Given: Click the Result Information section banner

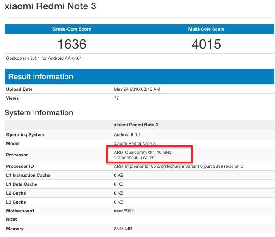Looking at the screenshot, I should pos(41,77).
